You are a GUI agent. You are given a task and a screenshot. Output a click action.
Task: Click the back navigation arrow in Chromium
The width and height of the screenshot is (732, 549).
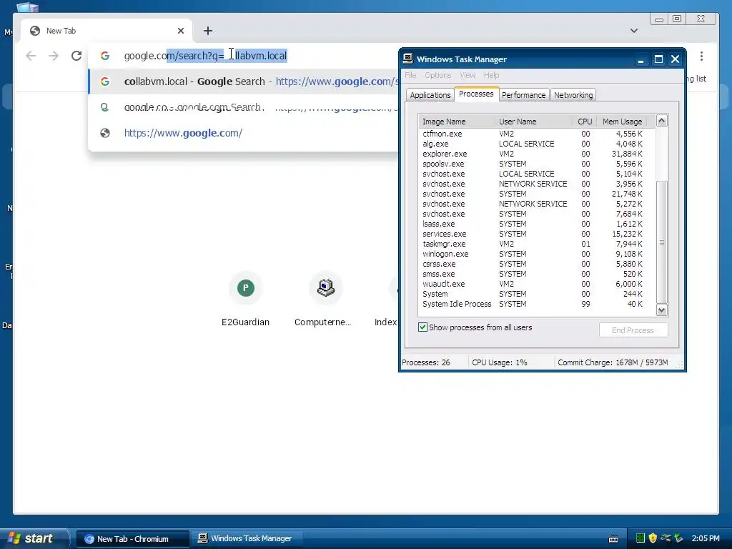click(x=31, y=56)
